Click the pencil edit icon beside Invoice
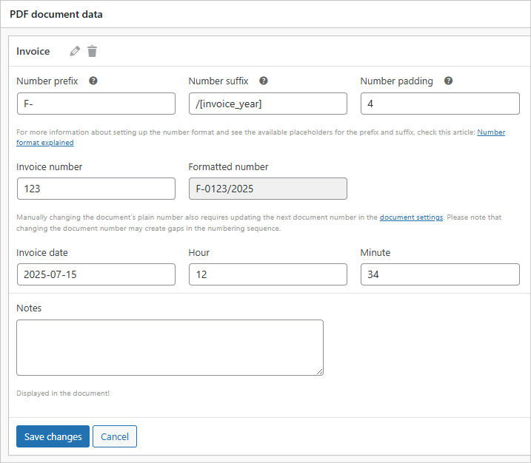 (75, 51)
